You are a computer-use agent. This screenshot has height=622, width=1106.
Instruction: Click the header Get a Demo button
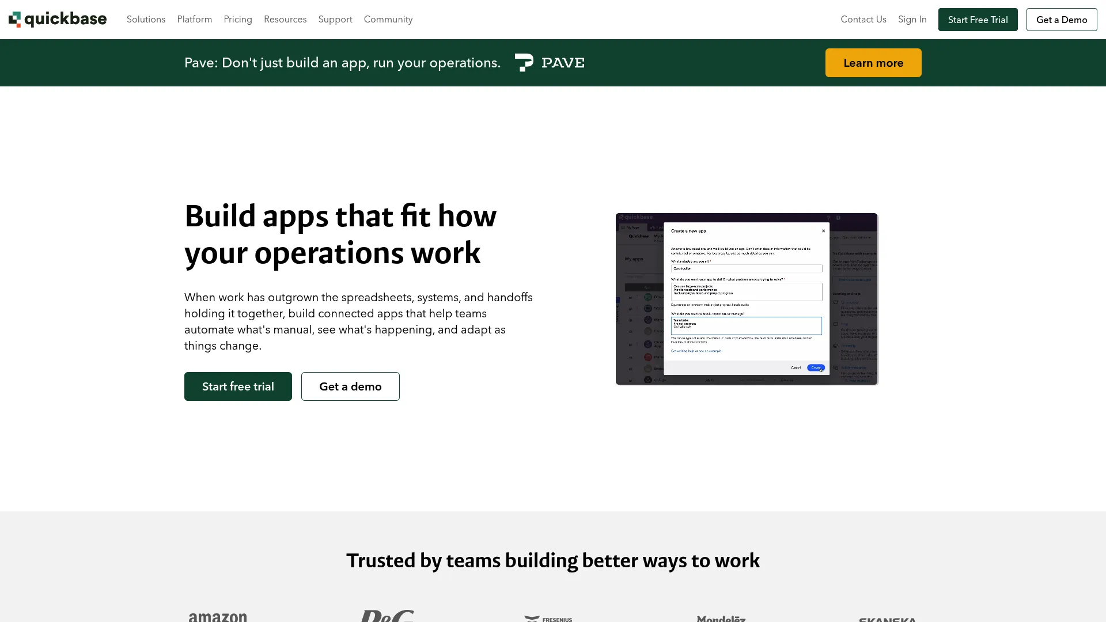click(1062, 20)
